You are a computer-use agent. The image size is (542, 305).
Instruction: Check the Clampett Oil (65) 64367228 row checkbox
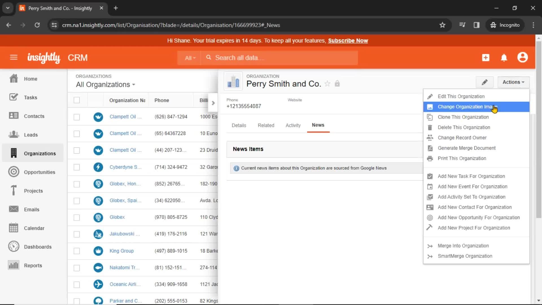tap(77, 134)
